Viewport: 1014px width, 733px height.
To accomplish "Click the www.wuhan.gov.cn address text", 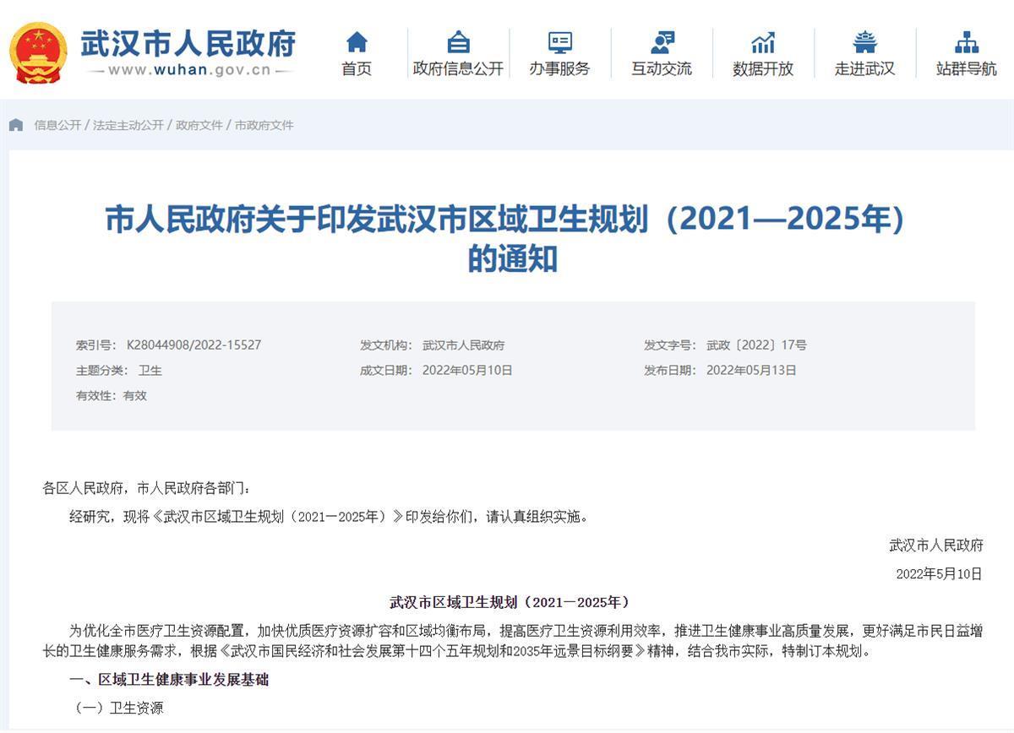I will pyautogui.click(x=189, y=70).
